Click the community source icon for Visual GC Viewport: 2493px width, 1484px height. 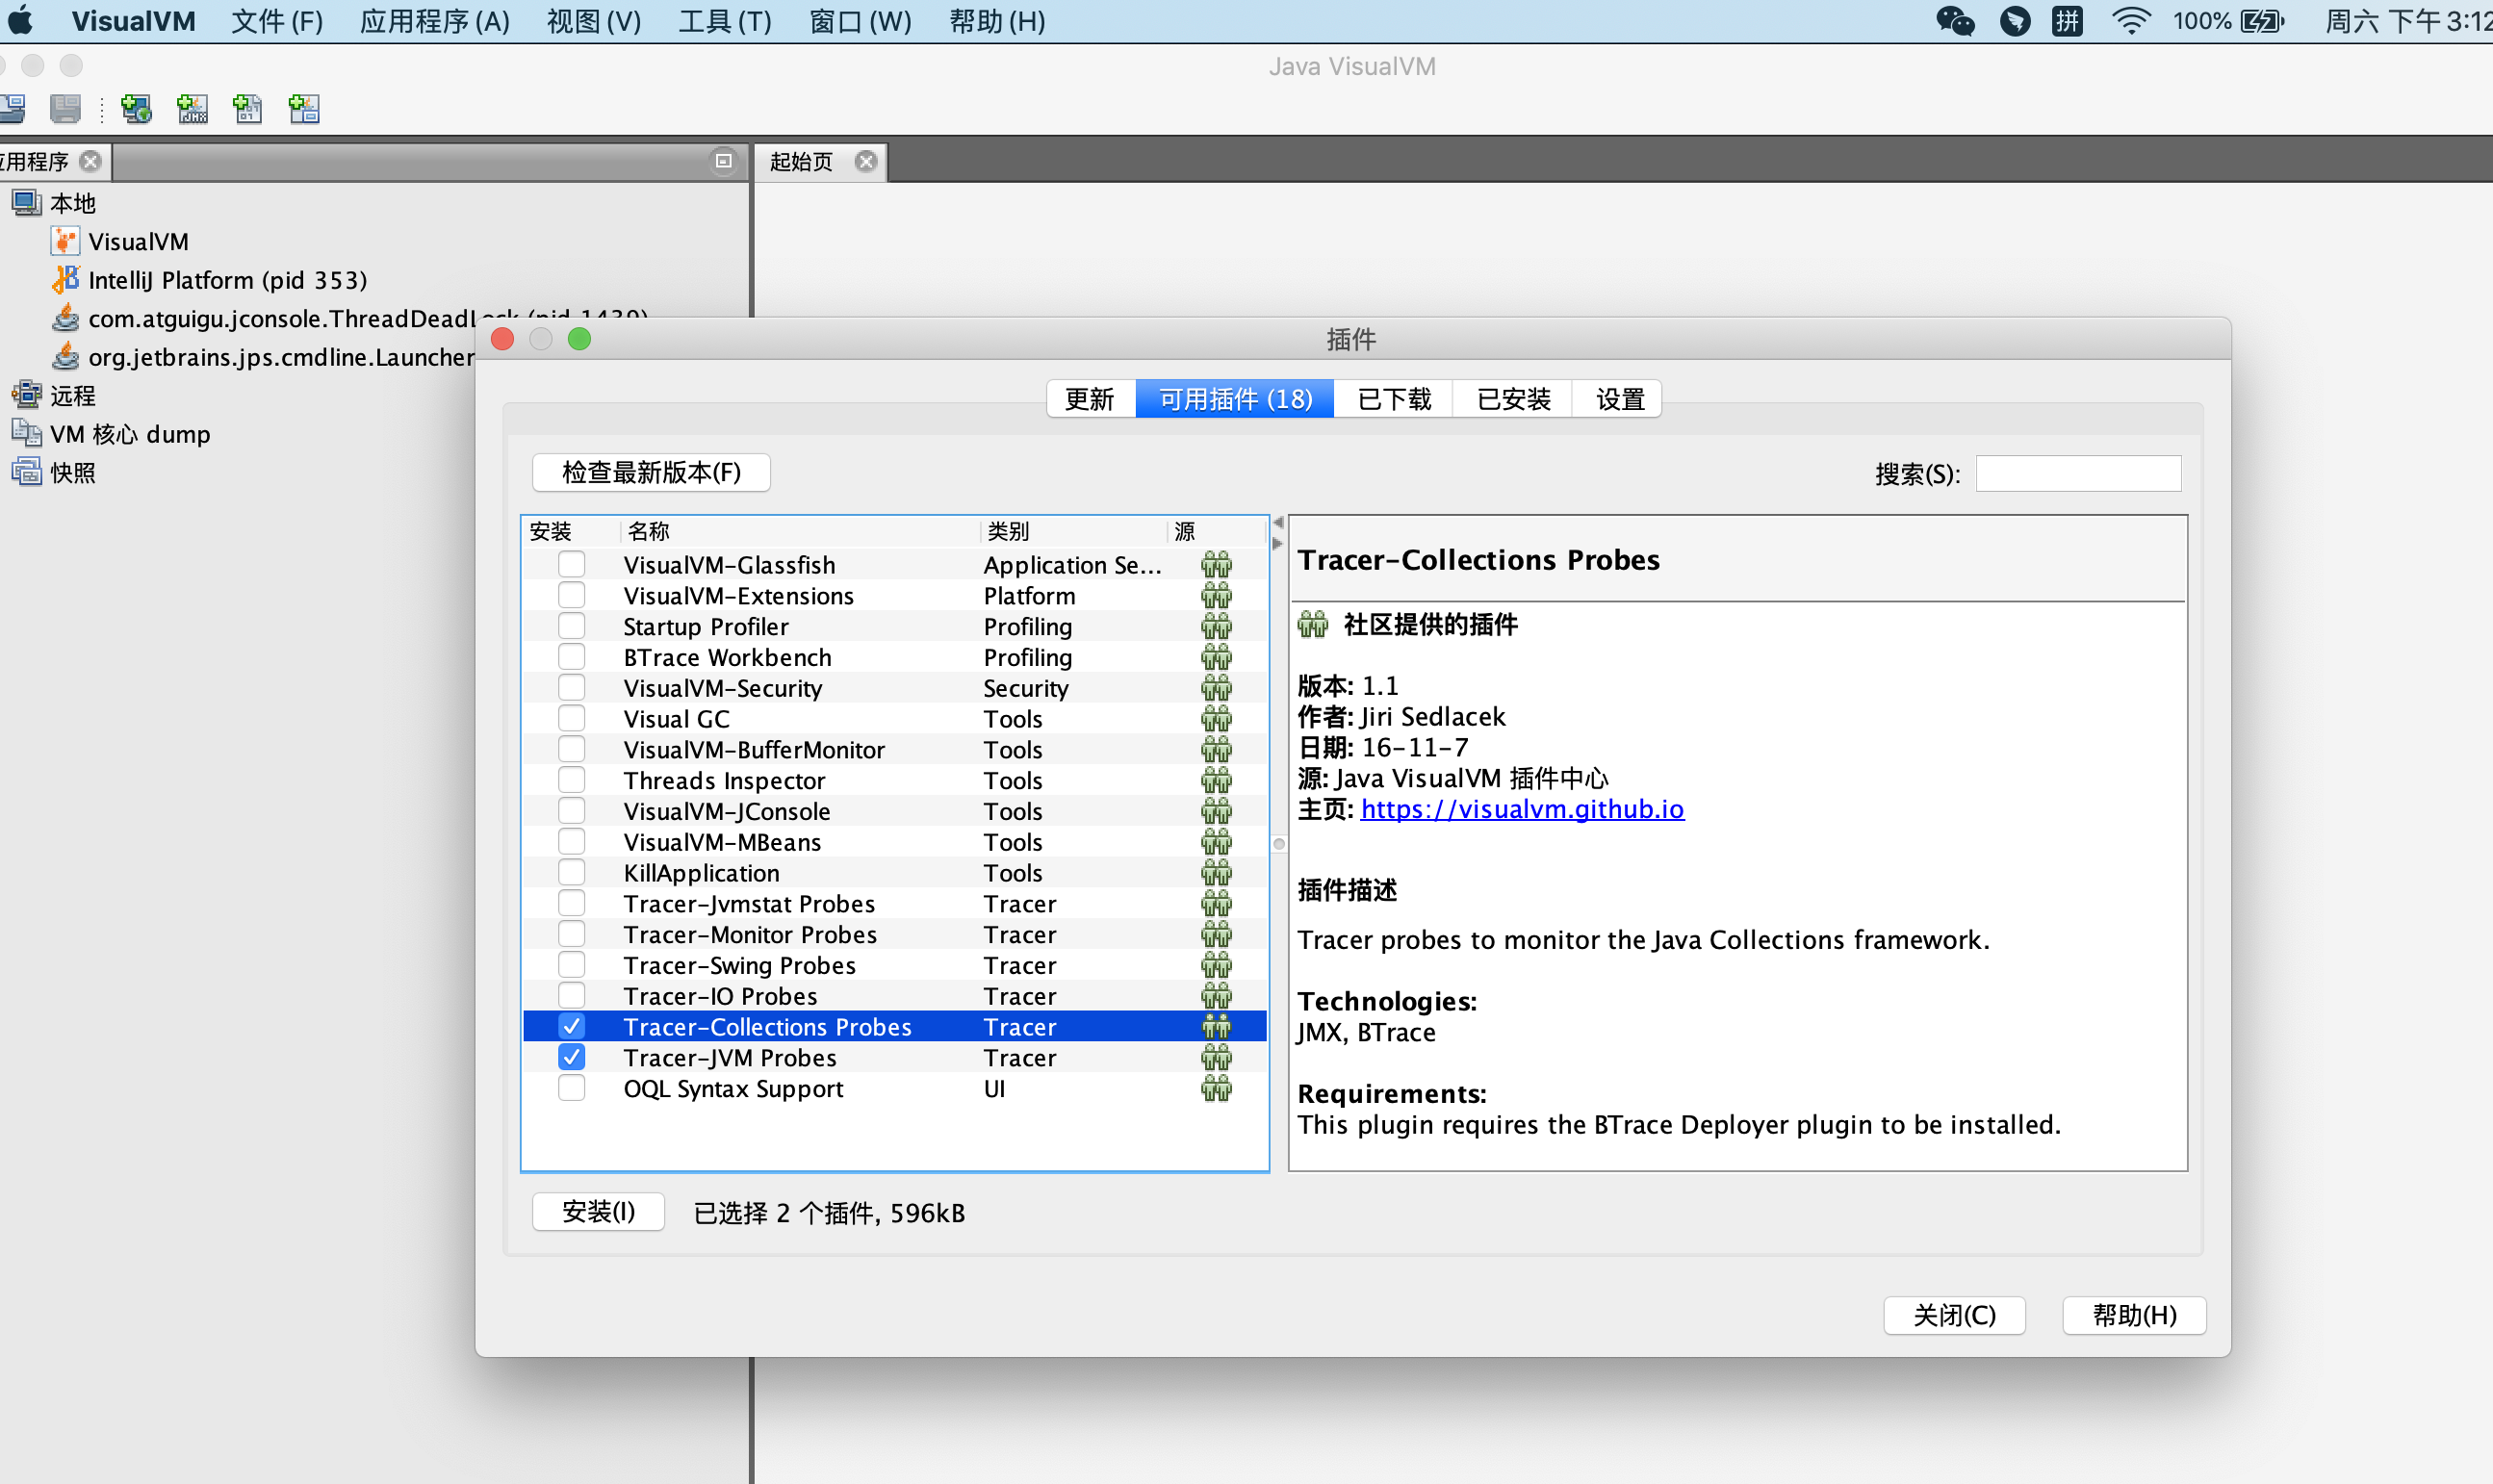coord(1216,719)
